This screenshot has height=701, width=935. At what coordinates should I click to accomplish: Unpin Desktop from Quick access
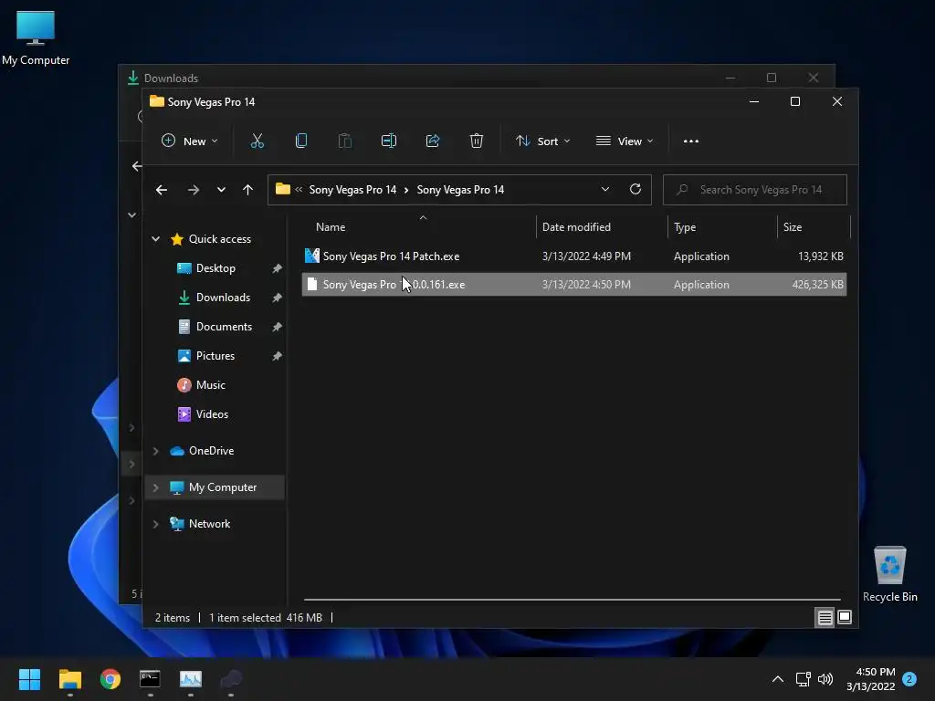[277, 269]
